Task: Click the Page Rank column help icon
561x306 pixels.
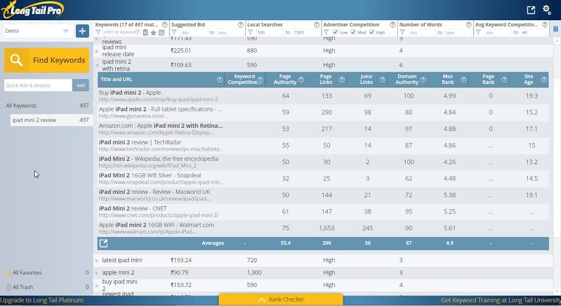Action: pos(504,80)
